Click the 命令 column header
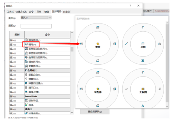 pyautogui.click(x=47, y=35)
